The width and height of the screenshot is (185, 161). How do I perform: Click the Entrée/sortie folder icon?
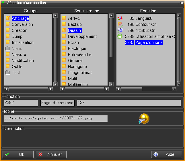coord(64,54)
